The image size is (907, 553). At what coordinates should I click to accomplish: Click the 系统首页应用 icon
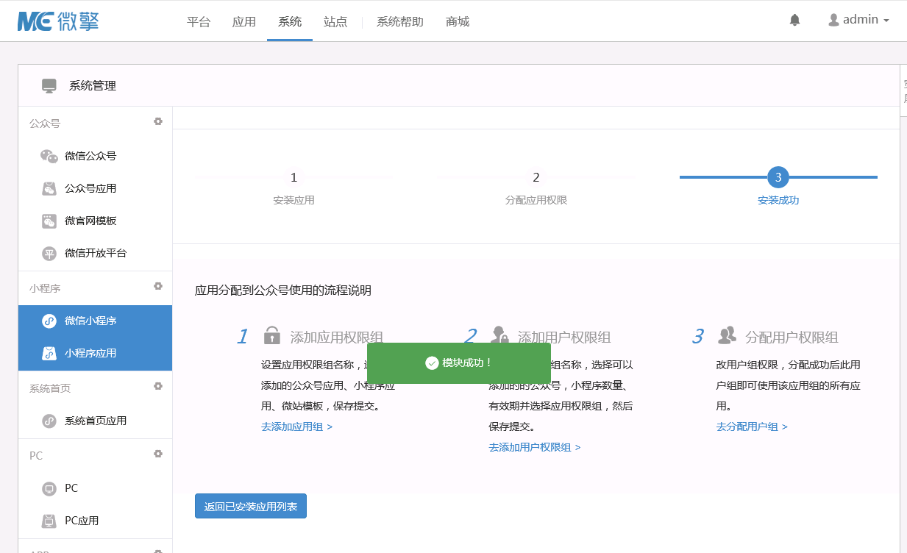point(49,421)
